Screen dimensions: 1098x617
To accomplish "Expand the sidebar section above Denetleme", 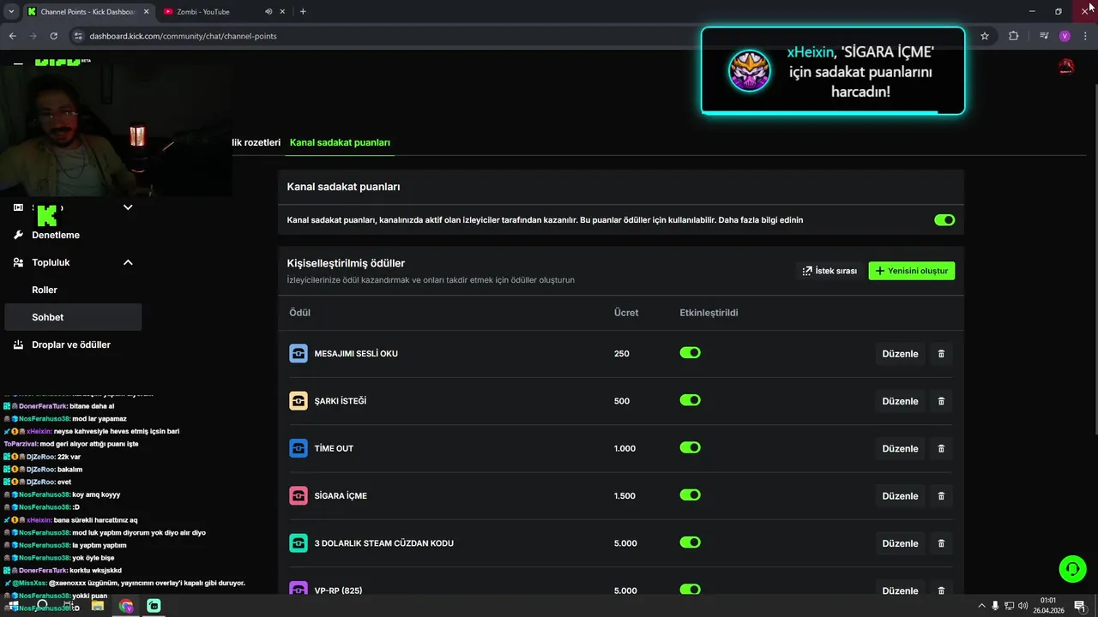I will pos(128,207).
